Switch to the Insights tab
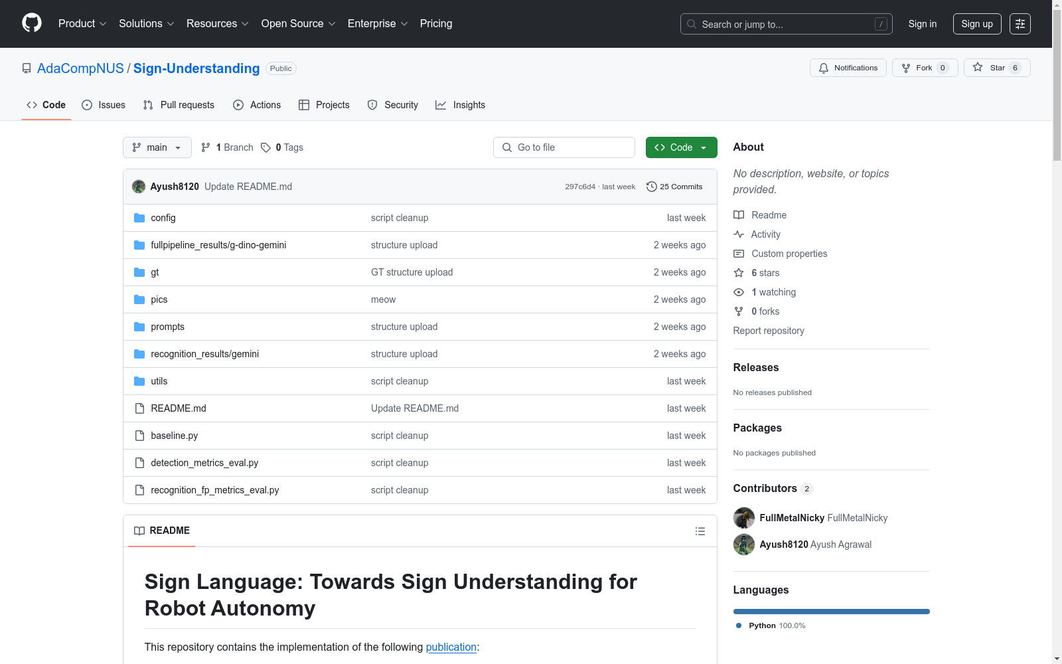This screenshot has width=1062, height=664. coord(461,105)
